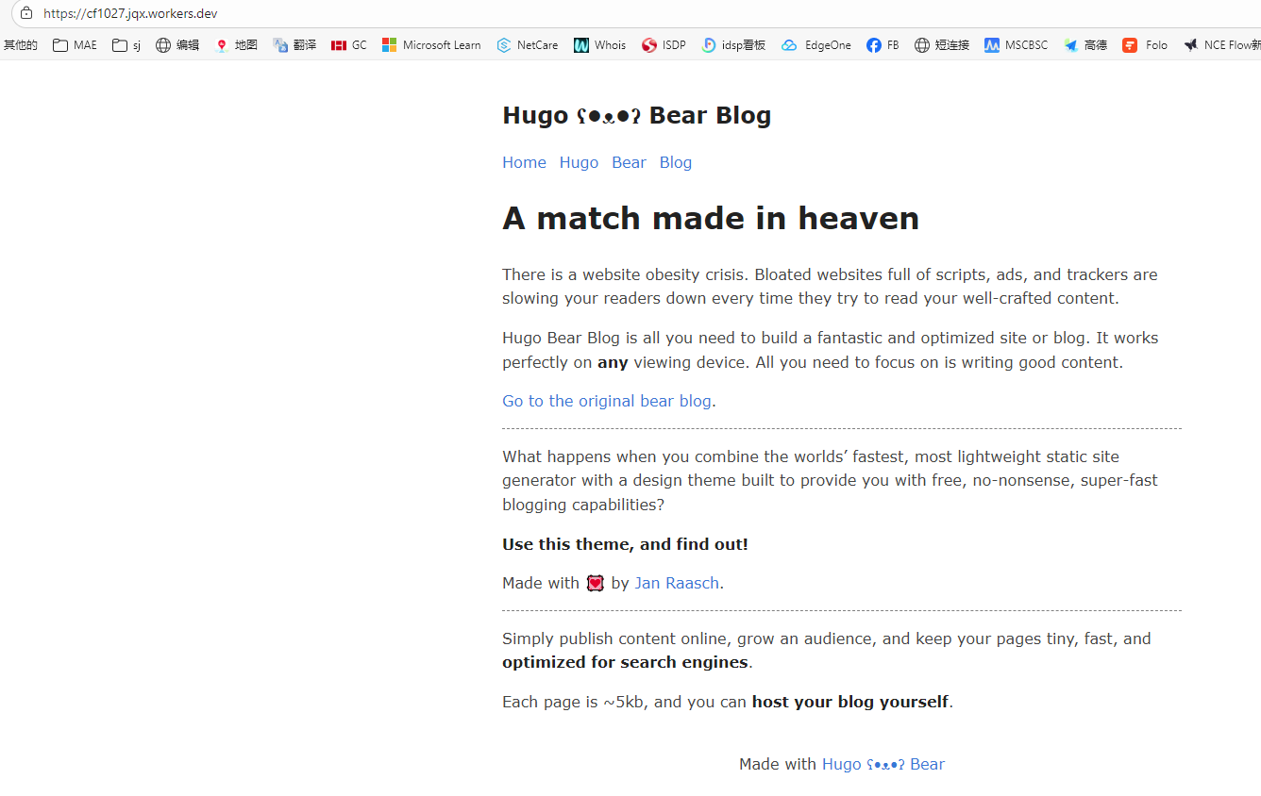Open the Folo bookmark
The height and width of the screenshot is (796, 1261).
point(1145,45)
